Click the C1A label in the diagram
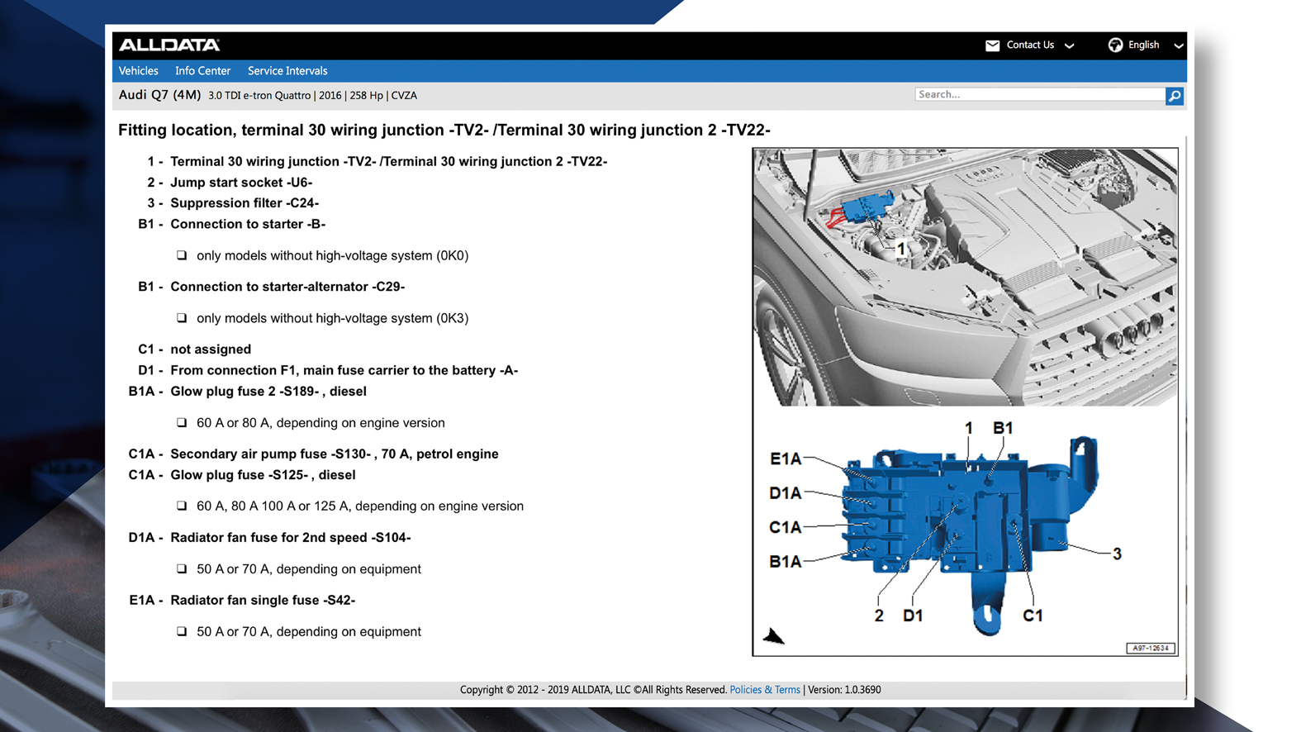 coord(786,527)
